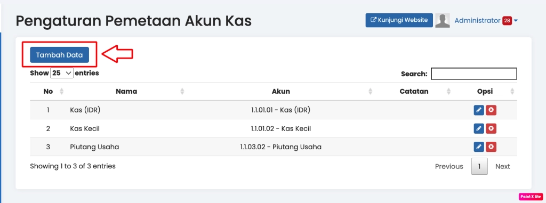This screenshot has width=546, height=203.
Task: Go to pagination page 1
Action: [479, 166]
